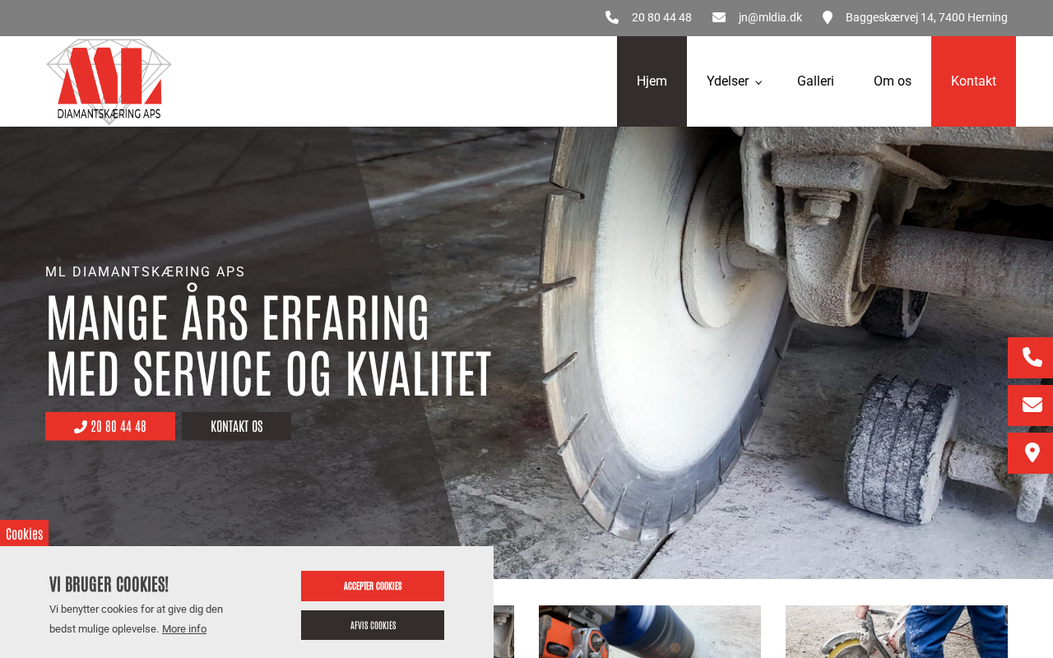Click the envelope icon beside jn@mldia.dk
Screen dimensions: 1053x658
(719, 17)
